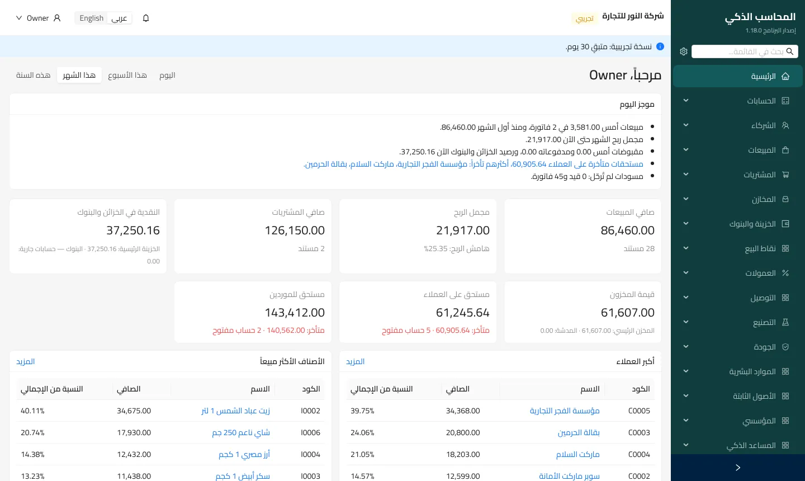Expand the المخازن menu chevron

coord(686,199)
